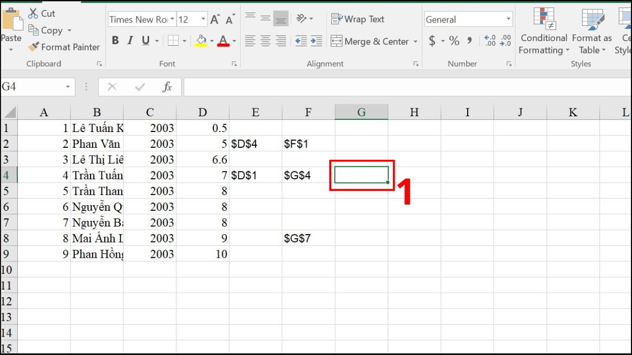Toggle italic formatting
Image resolution: width=632 pixels, height=355 pixels.
click(x=130, y=40)
